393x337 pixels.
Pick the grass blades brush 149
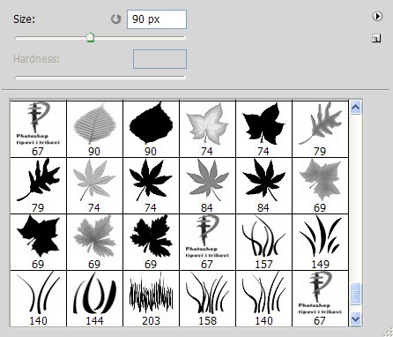coord(320,242)
